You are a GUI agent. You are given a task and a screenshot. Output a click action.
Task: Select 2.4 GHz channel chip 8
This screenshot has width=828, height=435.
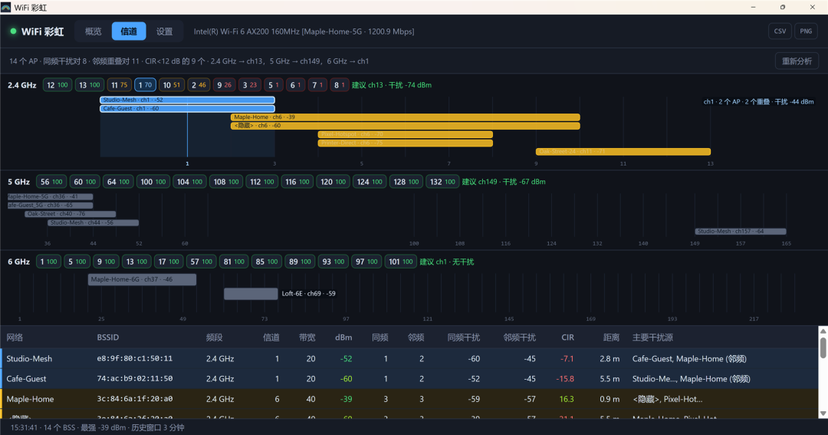[x=339, y=85]
